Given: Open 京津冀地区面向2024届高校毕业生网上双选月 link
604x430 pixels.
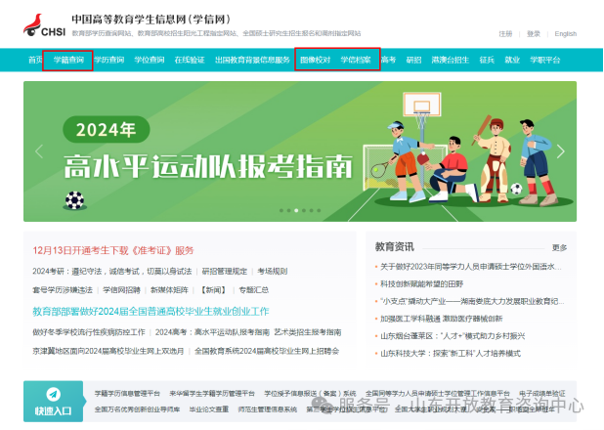Looking at the screenshot, I should 108,351.
